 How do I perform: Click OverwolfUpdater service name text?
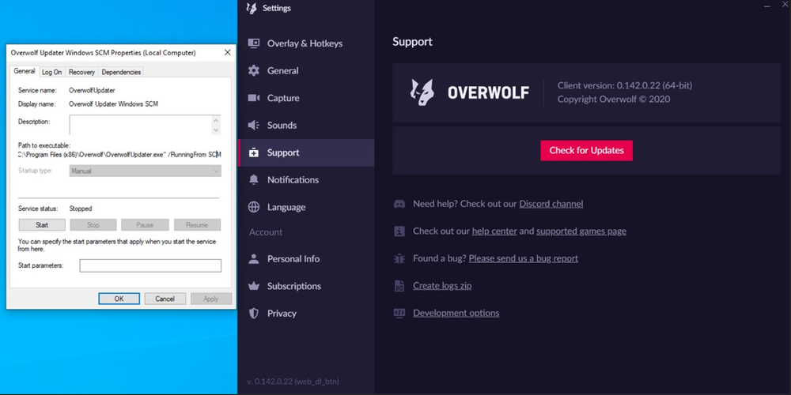pyautogui.click(x=92, y=91)
